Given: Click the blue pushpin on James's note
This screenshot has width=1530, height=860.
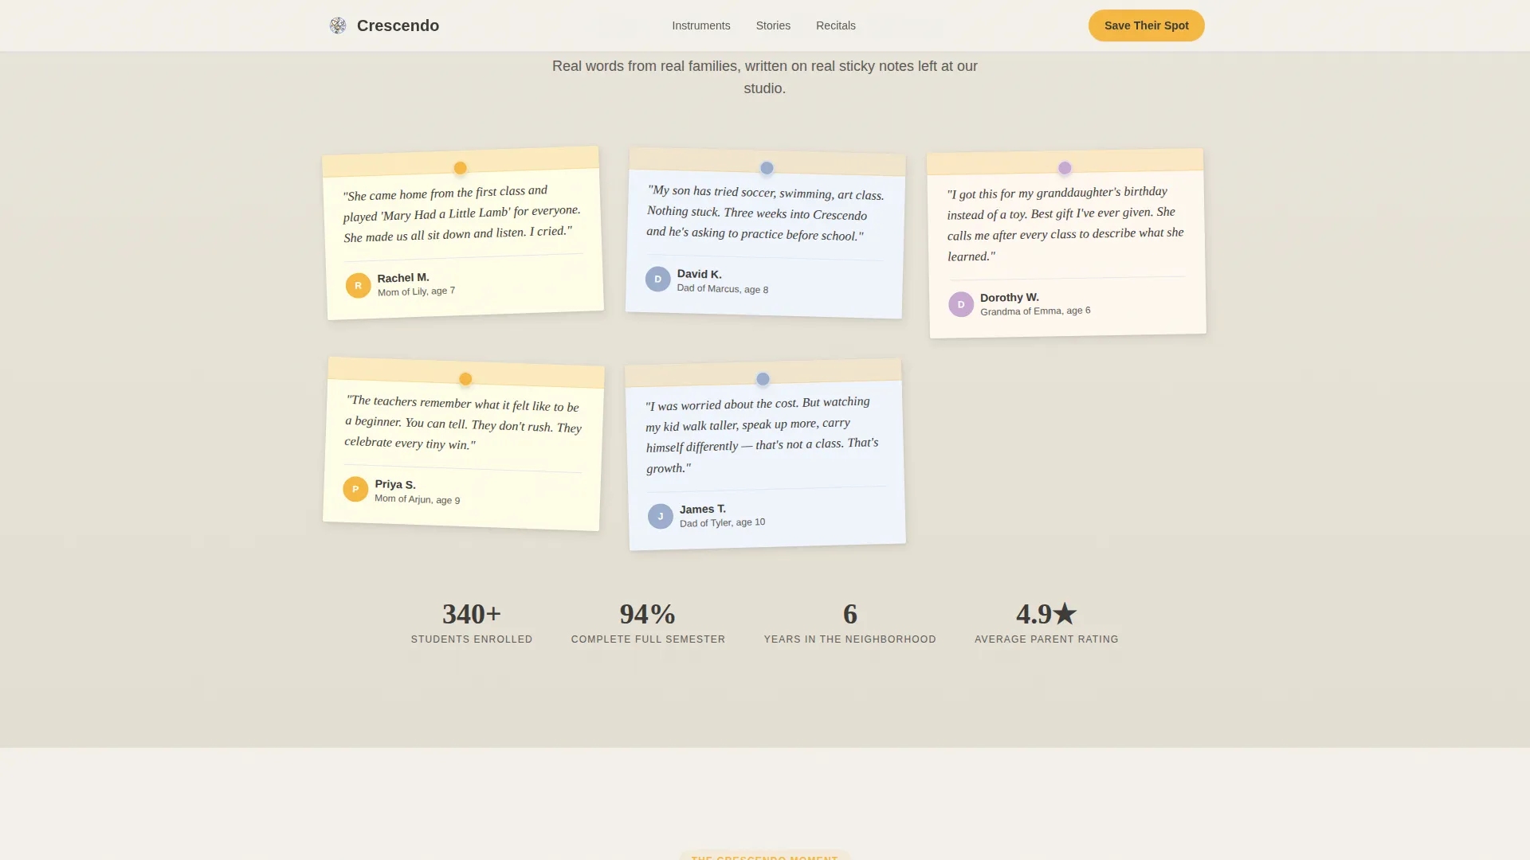Looking at the screenshot, I should (763, 379).
